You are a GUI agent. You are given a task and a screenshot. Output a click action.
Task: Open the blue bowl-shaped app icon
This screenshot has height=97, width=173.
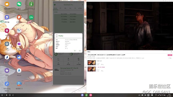pos(19,57)
